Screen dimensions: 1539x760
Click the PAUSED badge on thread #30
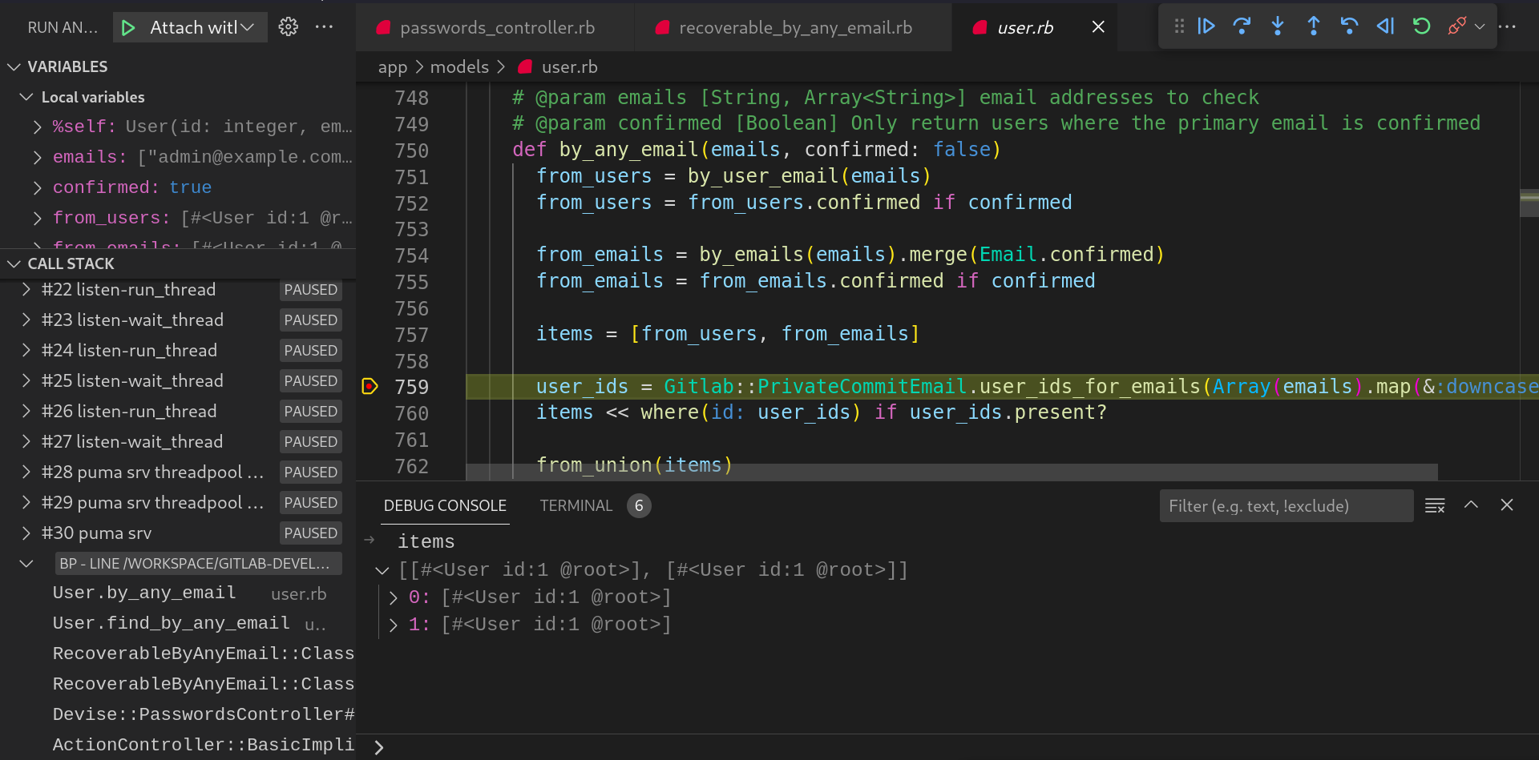coord(311,533)
